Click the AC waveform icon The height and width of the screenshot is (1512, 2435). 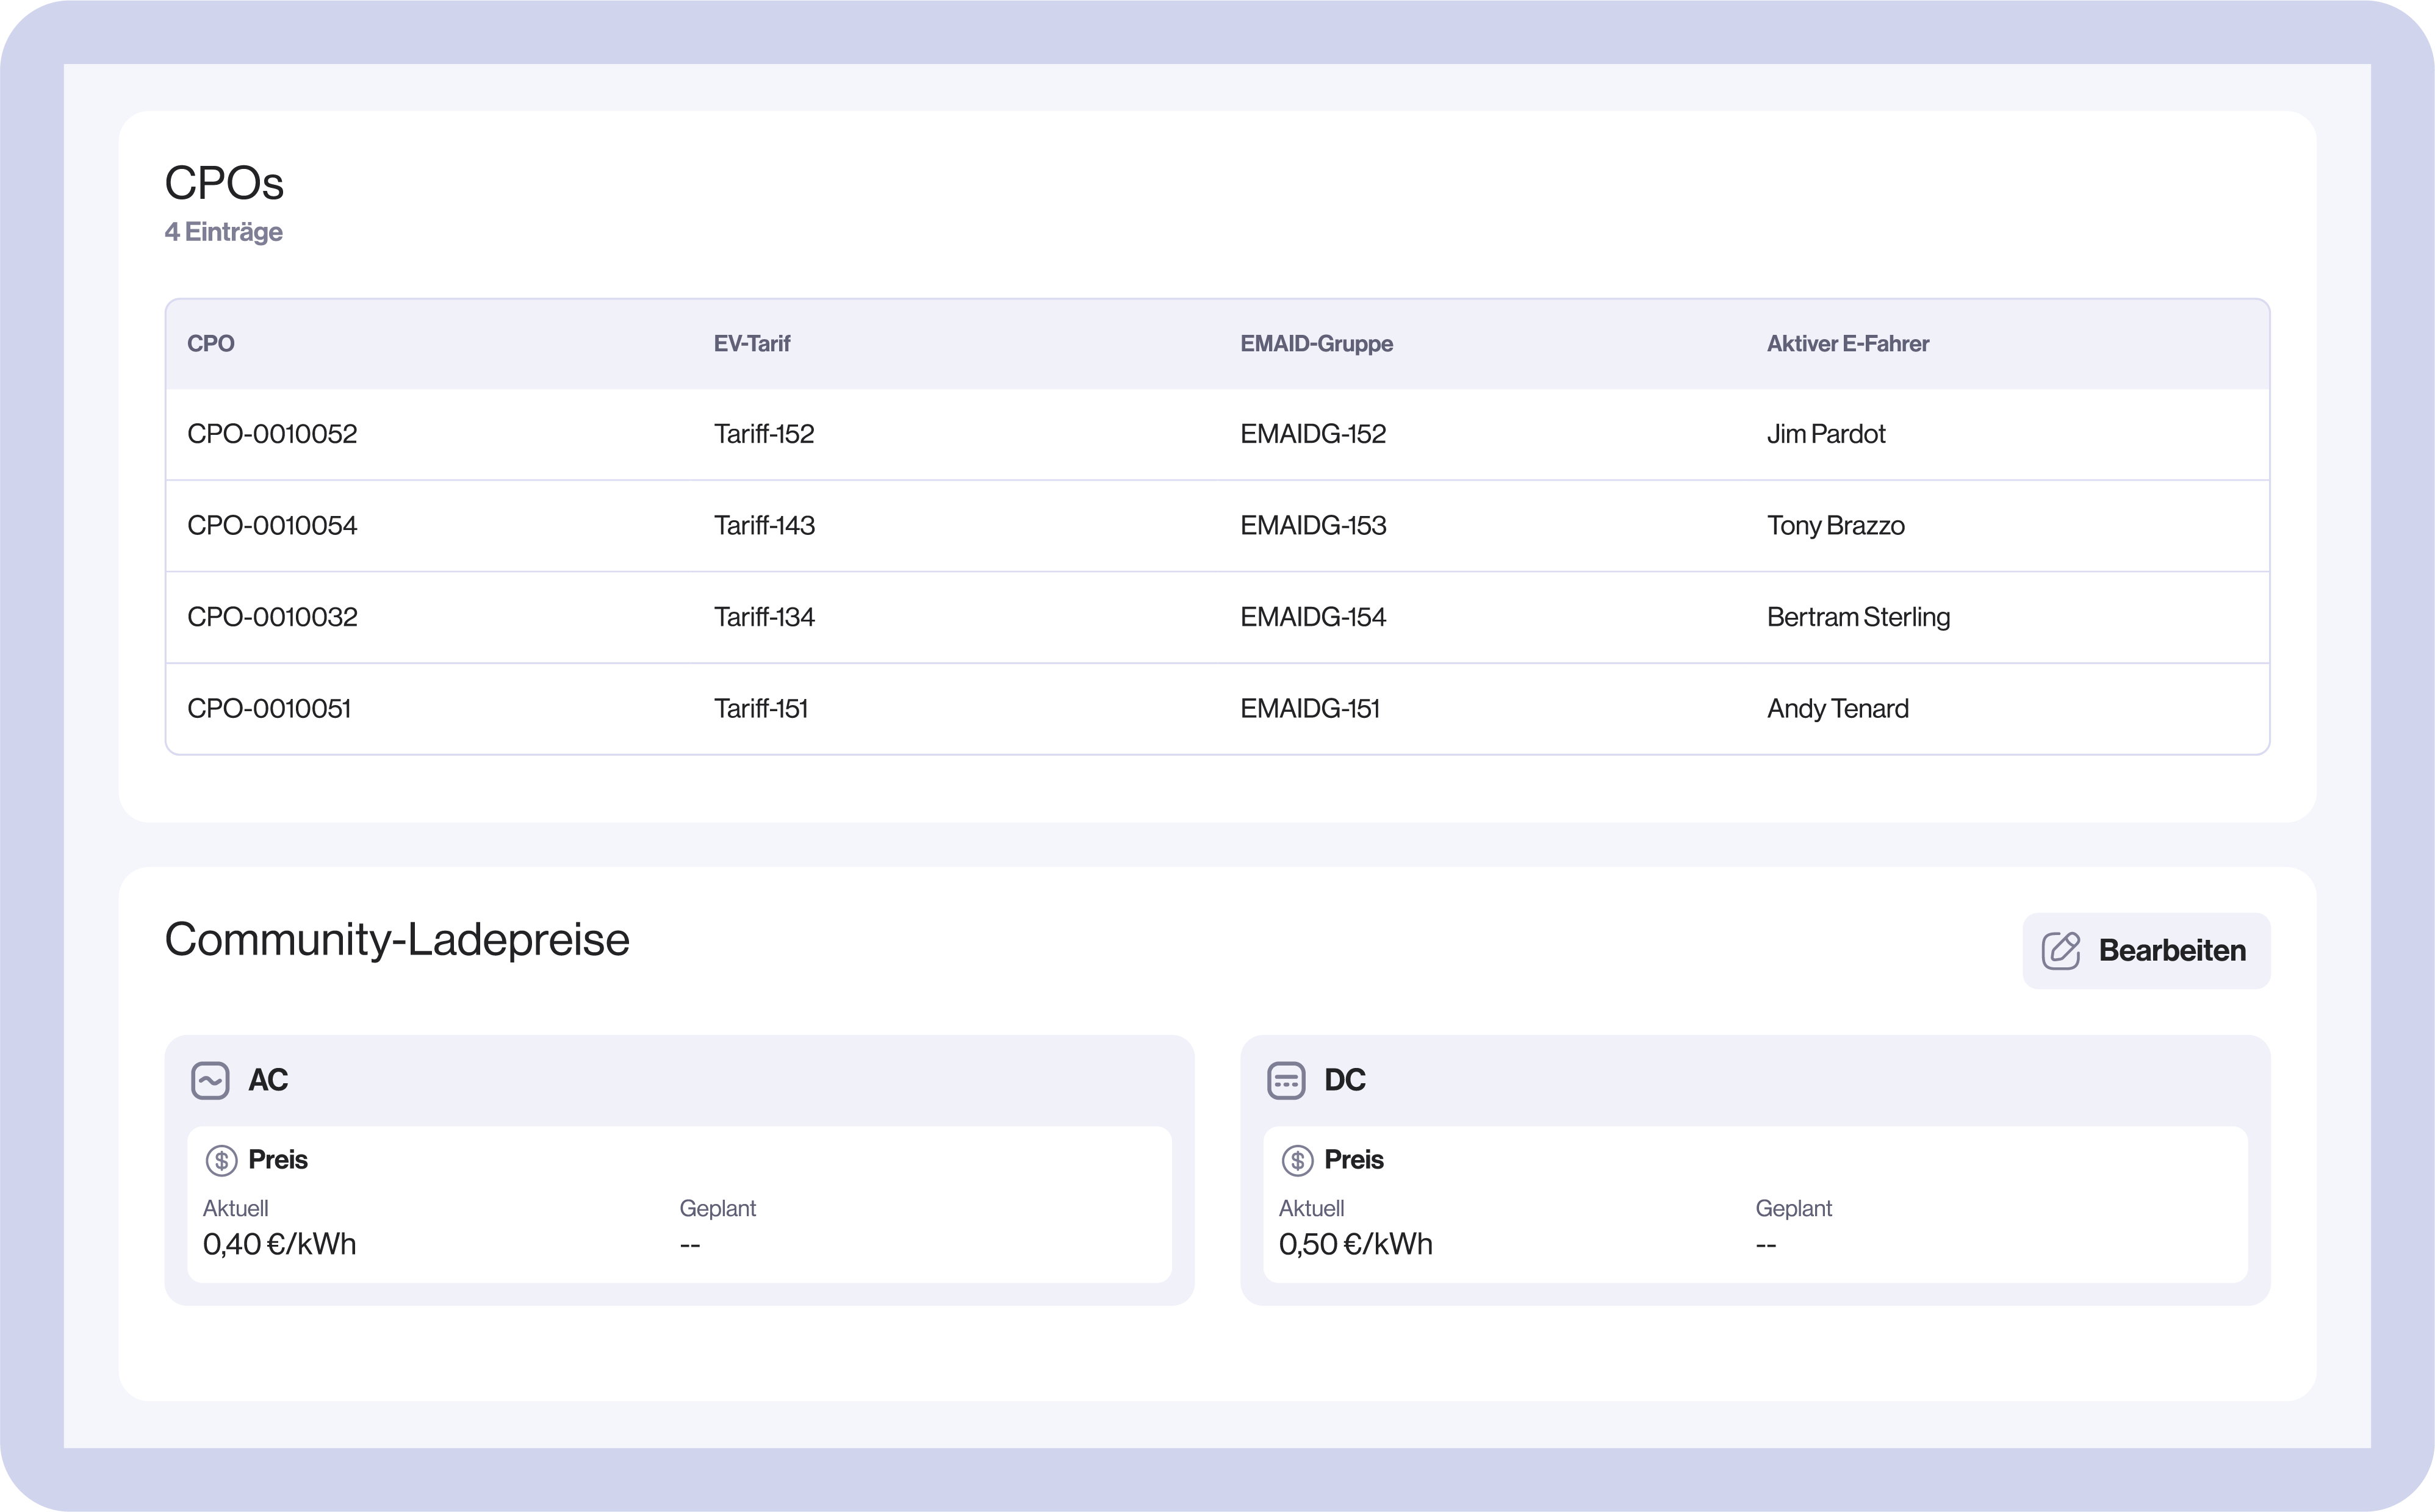tap(210, 1080)
